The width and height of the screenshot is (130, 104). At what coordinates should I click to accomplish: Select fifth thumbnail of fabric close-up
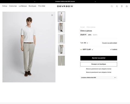pos(61,60)
